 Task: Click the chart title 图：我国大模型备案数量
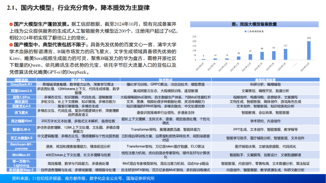pos(254,24)
